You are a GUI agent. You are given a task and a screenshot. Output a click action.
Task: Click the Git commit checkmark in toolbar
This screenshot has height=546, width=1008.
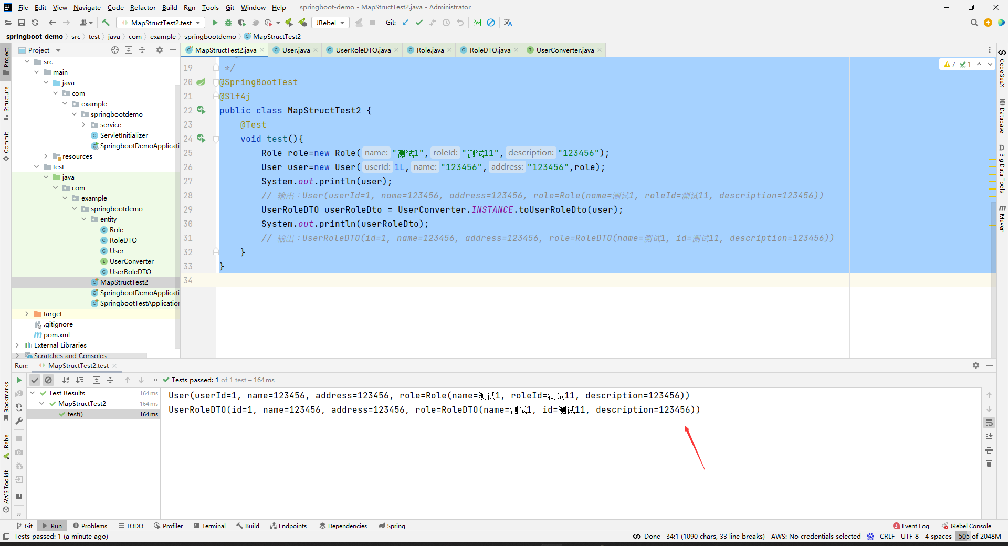point(419,23)
